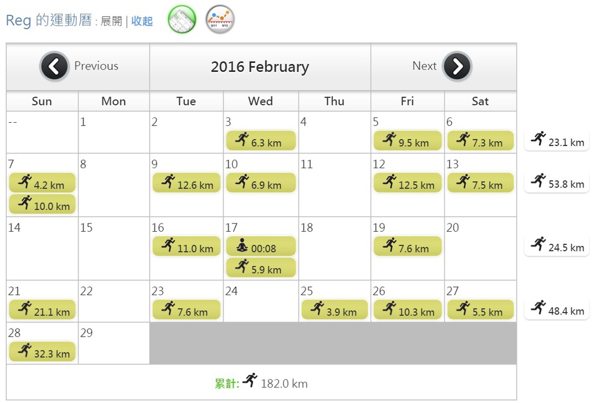Open the 53.8 km weekly total
The height and width of the screenshot is (403, 613).
557,183
